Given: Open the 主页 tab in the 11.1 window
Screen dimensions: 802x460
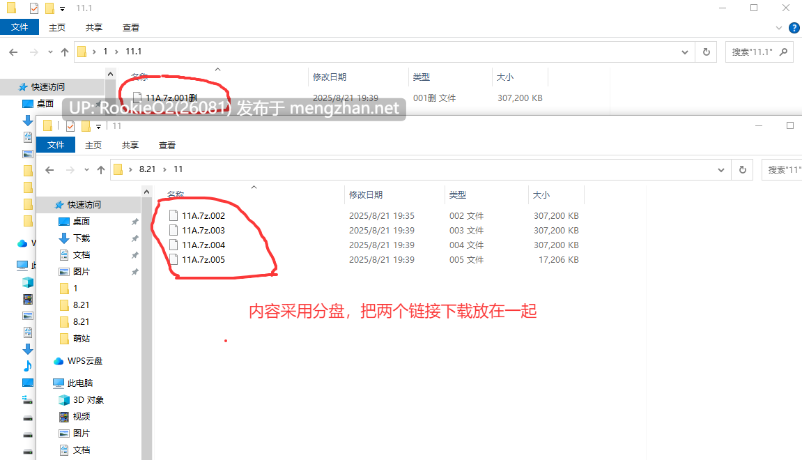Looking at the screenshot, I should point(56,28).
